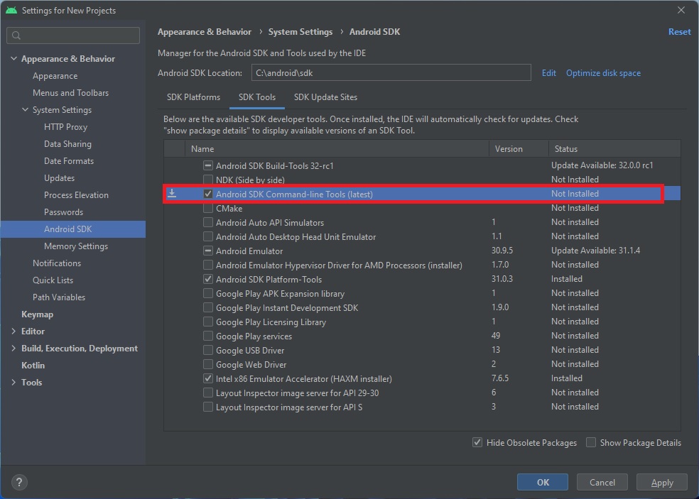
Task: Open Memory Settings page
Action: [76, 246]
